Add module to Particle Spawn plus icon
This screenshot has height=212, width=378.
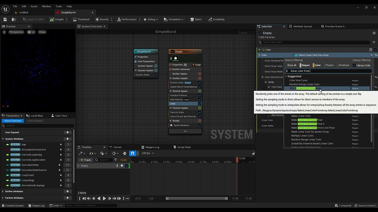click(200, 91)
